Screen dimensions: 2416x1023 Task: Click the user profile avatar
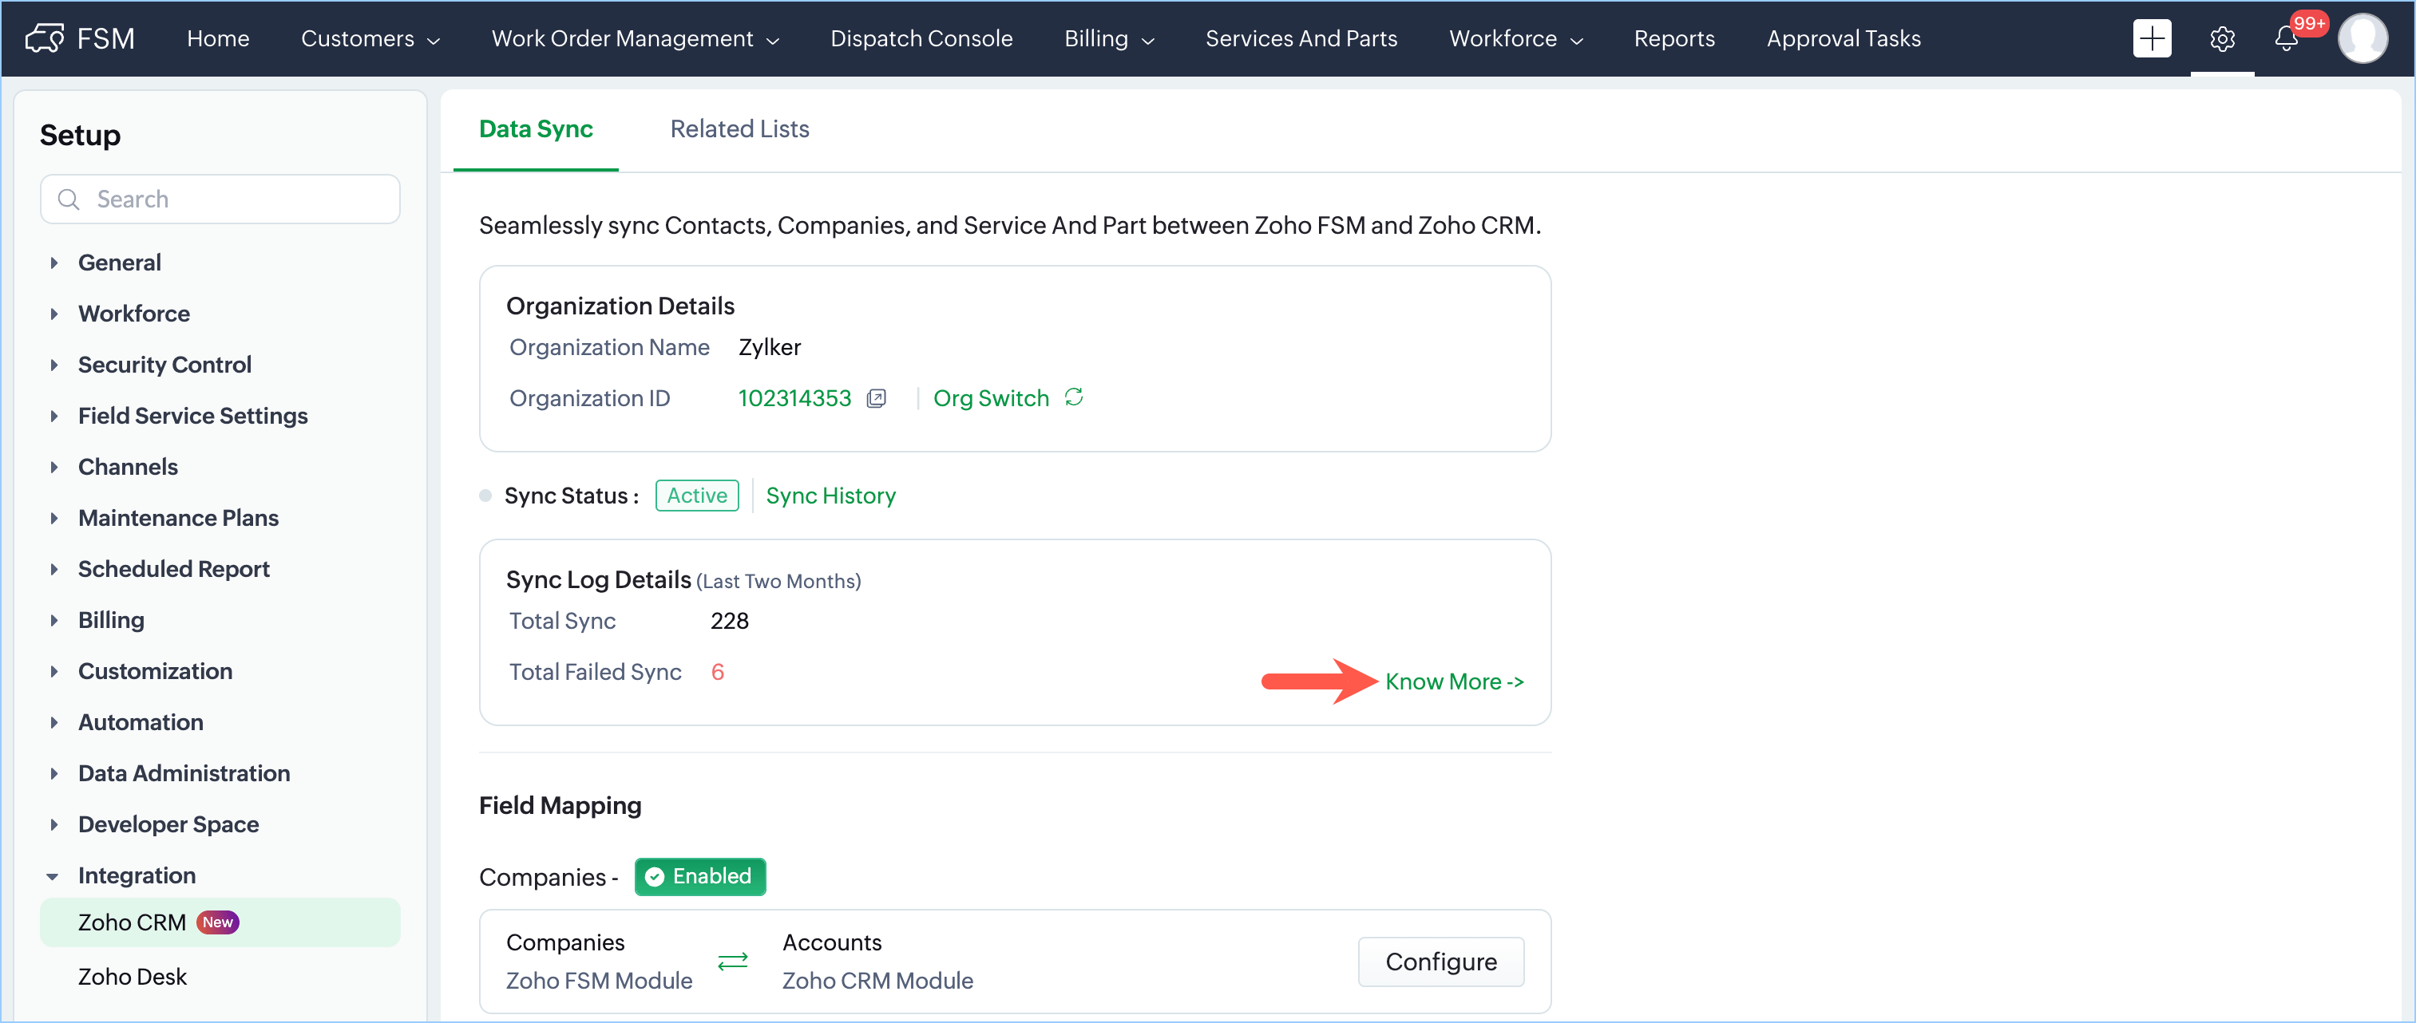[x=2362, y=38]
